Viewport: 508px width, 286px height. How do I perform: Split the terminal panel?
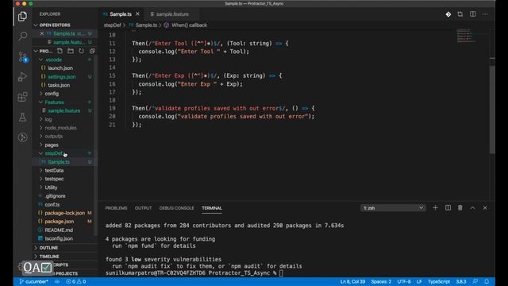coord(448,208)
